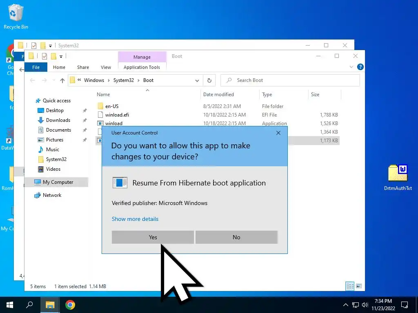Open System32 in navigation pane
This screenshot has width=418, height=313.
pos(56,159)
